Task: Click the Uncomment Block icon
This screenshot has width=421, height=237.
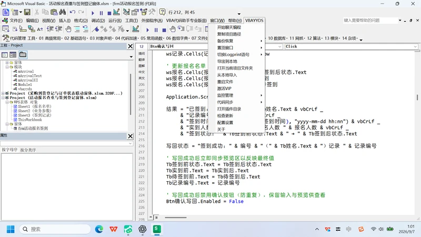Action: pyautogui.click(x=85, y=29)
